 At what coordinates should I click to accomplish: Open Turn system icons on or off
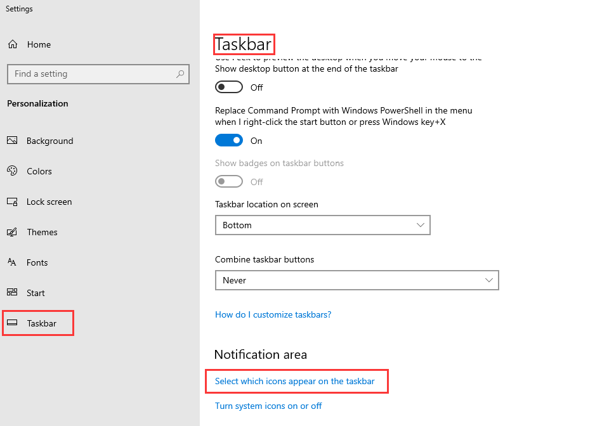(x=268, y=406)
